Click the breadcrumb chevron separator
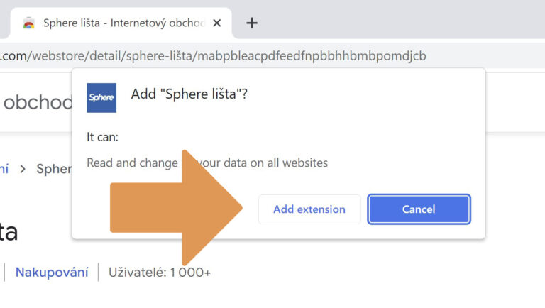The image size is (545, 308). coord(23,169)
